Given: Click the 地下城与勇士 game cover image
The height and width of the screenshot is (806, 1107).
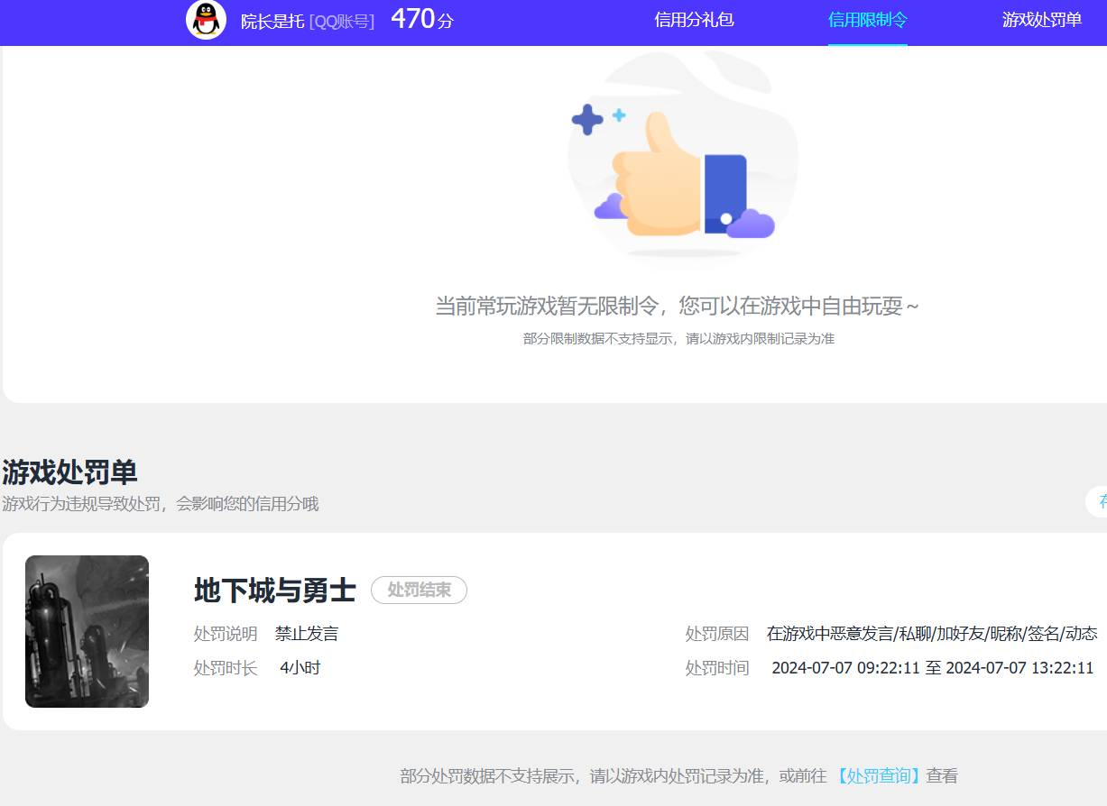Looking at the screenshot, I should [87, 631].
